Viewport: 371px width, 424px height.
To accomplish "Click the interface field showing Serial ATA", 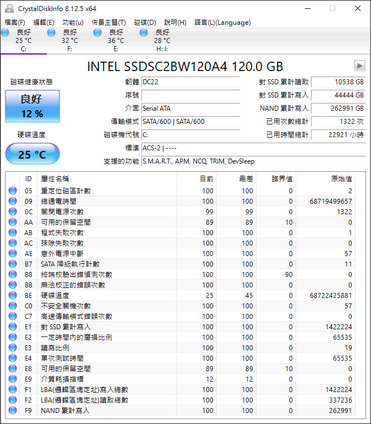I will pos(191,108).
